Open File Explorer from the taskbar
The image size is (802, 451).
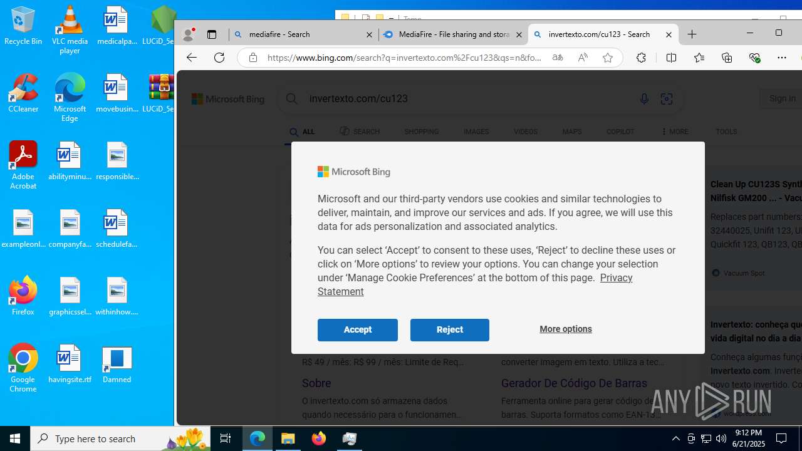click(x=288, y=438)
